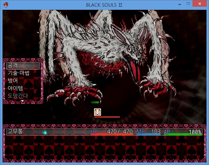The width and height of the screenshot is (209, 165).
Task: Click the Black Souls II app icon in title bar
Action: (x=6, y=5)
